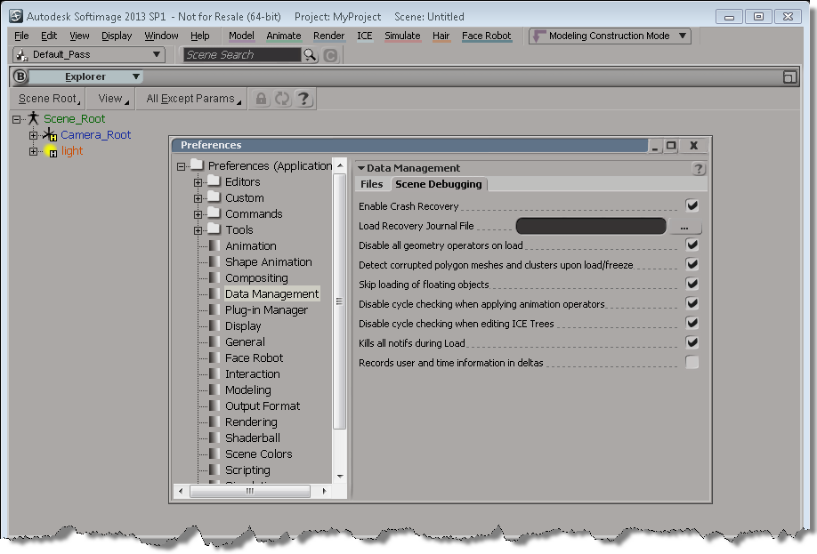Select Scene Colors in preferences list
Screen dimensions: 817x554
click(258, 454)
